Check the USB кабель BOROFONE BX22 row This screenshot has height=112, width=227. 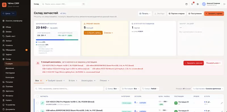coord(37,111)
